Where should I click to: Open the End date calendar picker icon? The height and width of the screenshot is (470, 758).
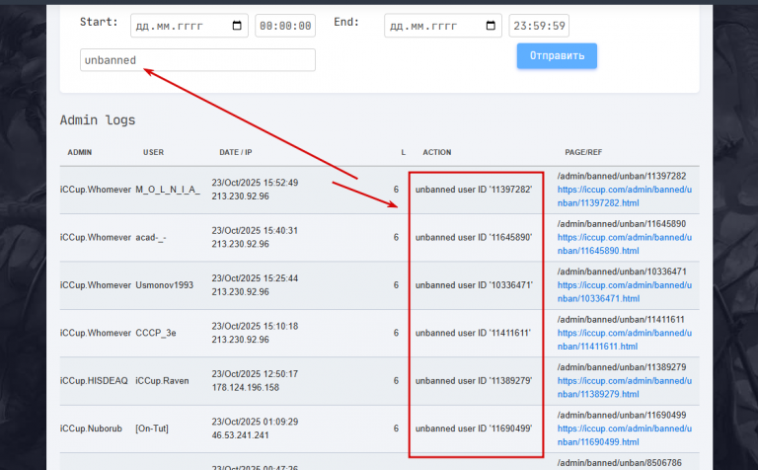(x=491, y=26)
